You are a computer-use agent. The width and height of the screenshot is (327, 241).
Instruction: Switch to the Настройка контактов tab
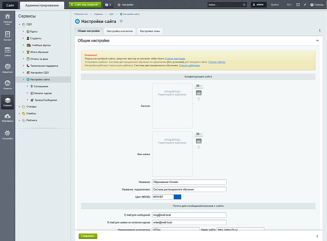119,31
